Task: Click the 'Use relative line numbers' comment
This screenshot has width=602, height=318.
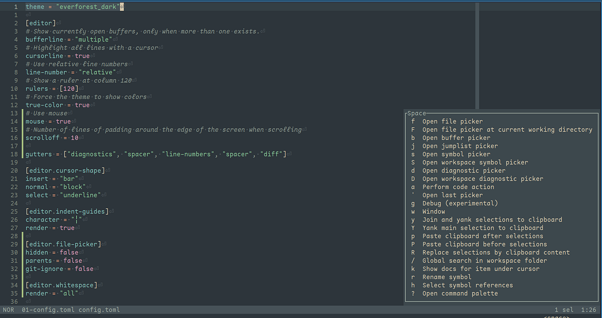Action: (x=77, y=64)
